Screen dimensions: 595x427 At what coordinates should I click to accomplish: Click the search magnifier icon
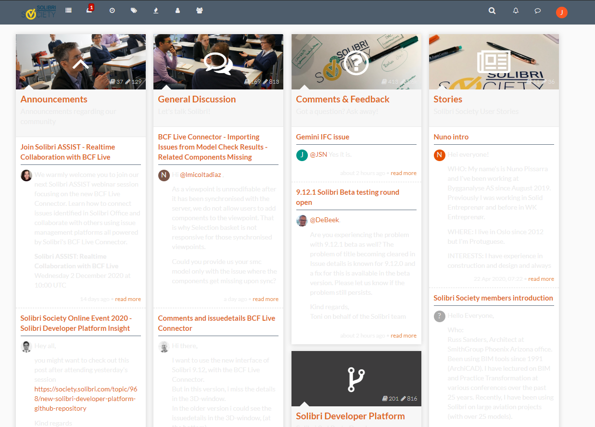click(x=492, y=11)
